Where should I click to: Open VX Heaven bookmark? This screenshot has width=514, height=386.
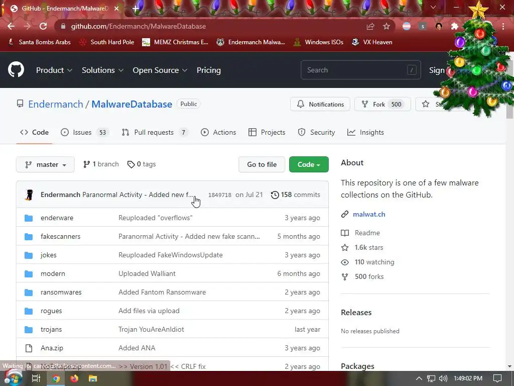pyautogui.click(x=372, y=42)
